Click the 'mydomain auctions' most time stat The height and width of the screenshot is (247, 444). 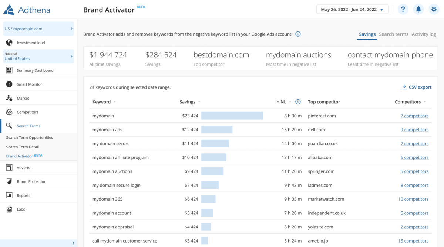[x=299, y=55]
